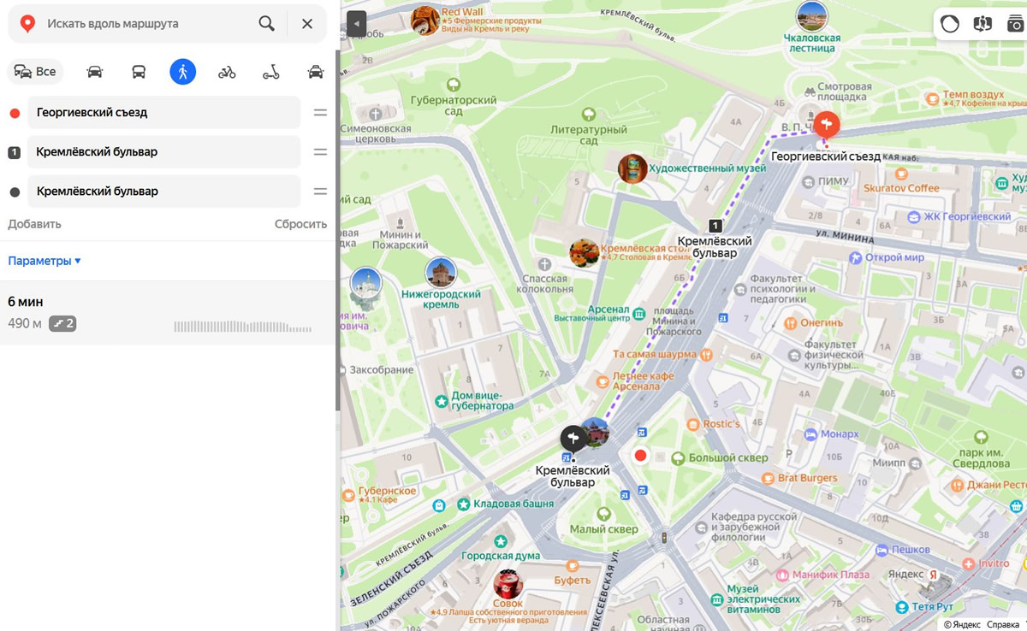The width and height of the screenshot is (1027, 631).
Task: Select the scooter route mode
Action: pos(271,72)
